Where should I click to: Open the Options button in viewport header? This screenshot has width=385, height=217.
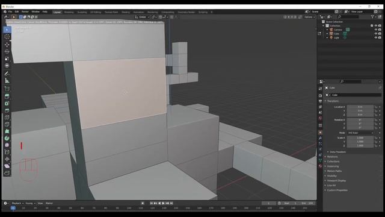[x=309, y=17]
